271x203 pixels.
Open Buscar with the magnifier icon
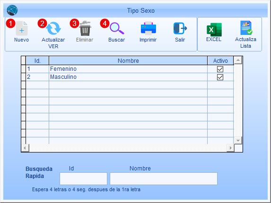pos(117,28)
